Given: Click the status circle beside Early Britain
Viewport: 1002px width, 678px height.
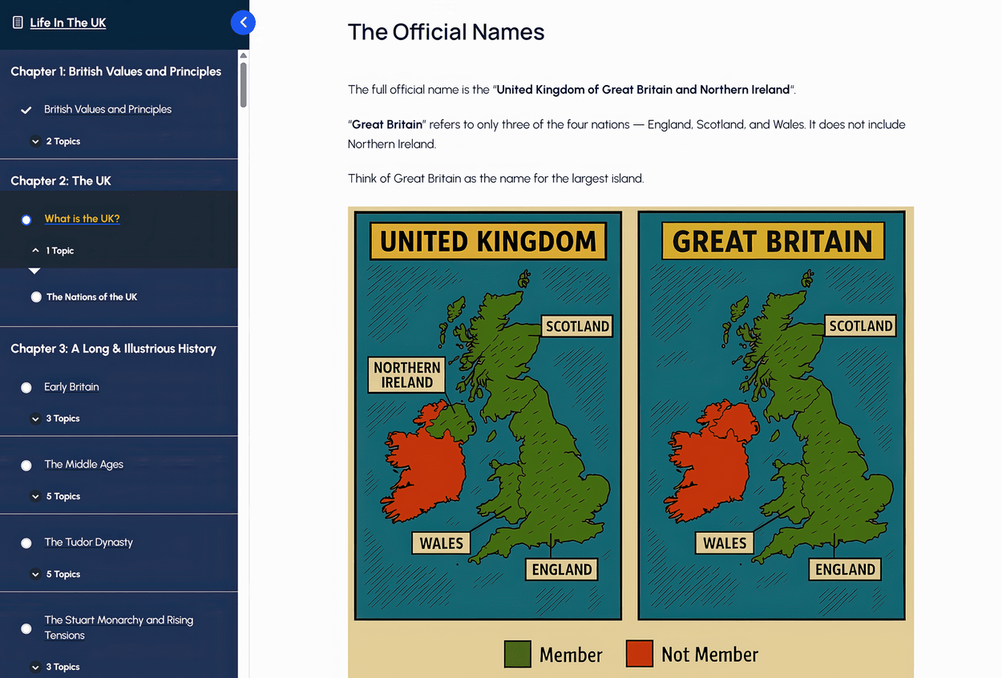Looking at the screenshot, I should tap(26, 387).
